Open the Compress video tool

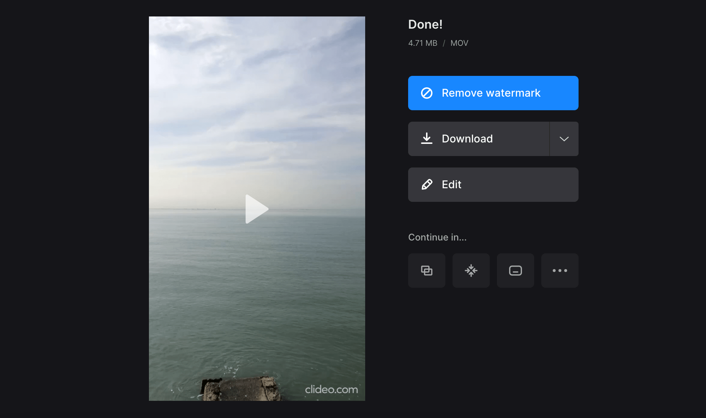[471, 271]
